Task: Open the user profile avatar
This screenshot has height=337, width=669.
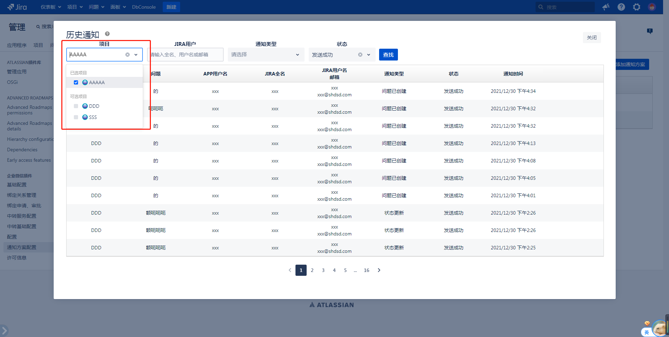Action: (652, 7)
